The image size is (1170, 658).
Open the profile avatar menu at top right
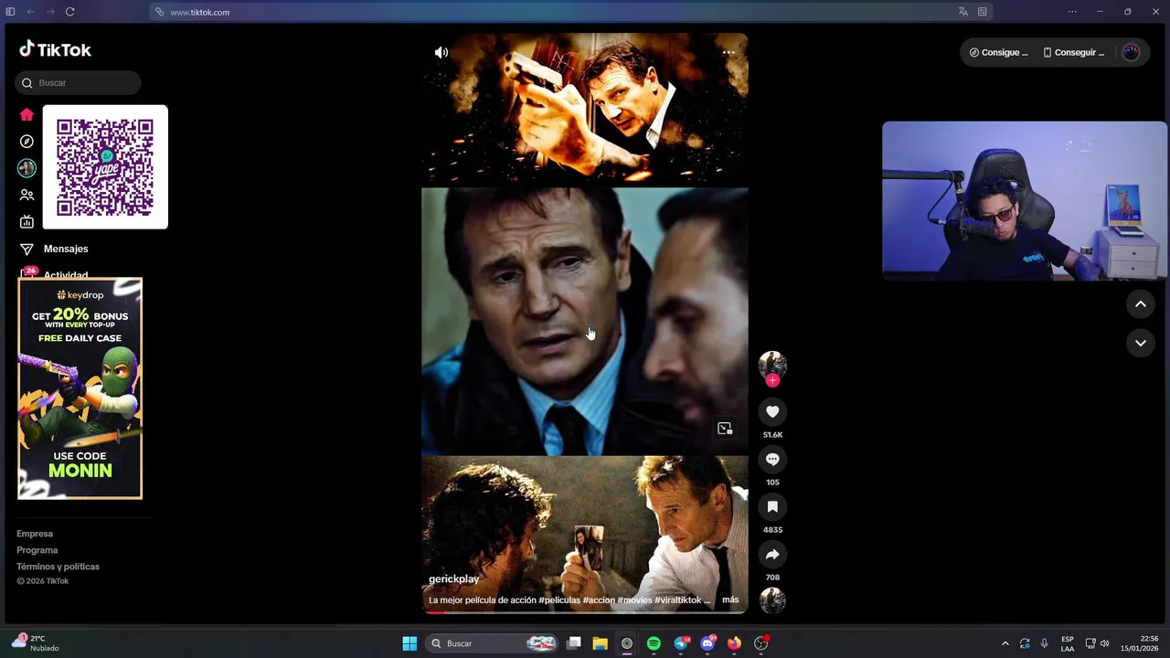click(x=1132, y=53)
